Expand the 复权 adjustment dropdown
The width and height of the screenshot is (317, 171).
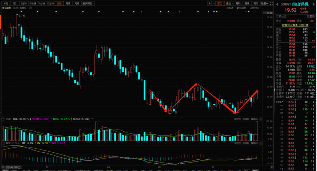[x=220, y=3]
